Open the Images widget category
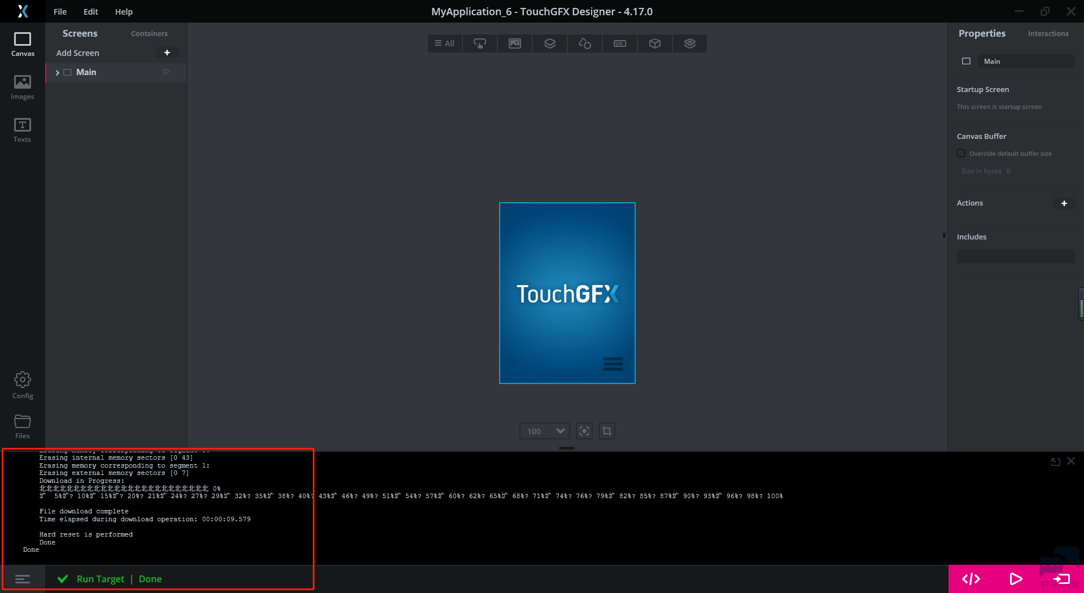 [515, 43]
